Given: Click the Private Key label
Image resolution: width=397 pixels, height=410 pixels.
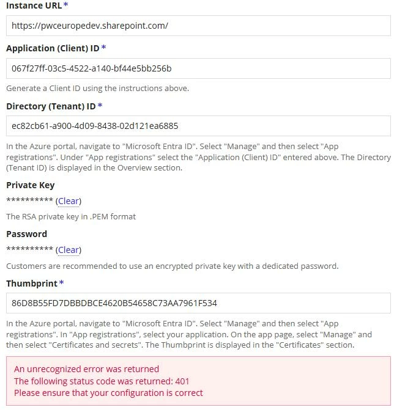Looking at the screenshot, I should [31, 185].
